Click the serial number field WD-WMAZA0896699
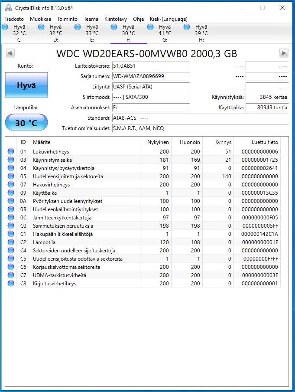This screenshot has height=392, width=295. point(151,76)
